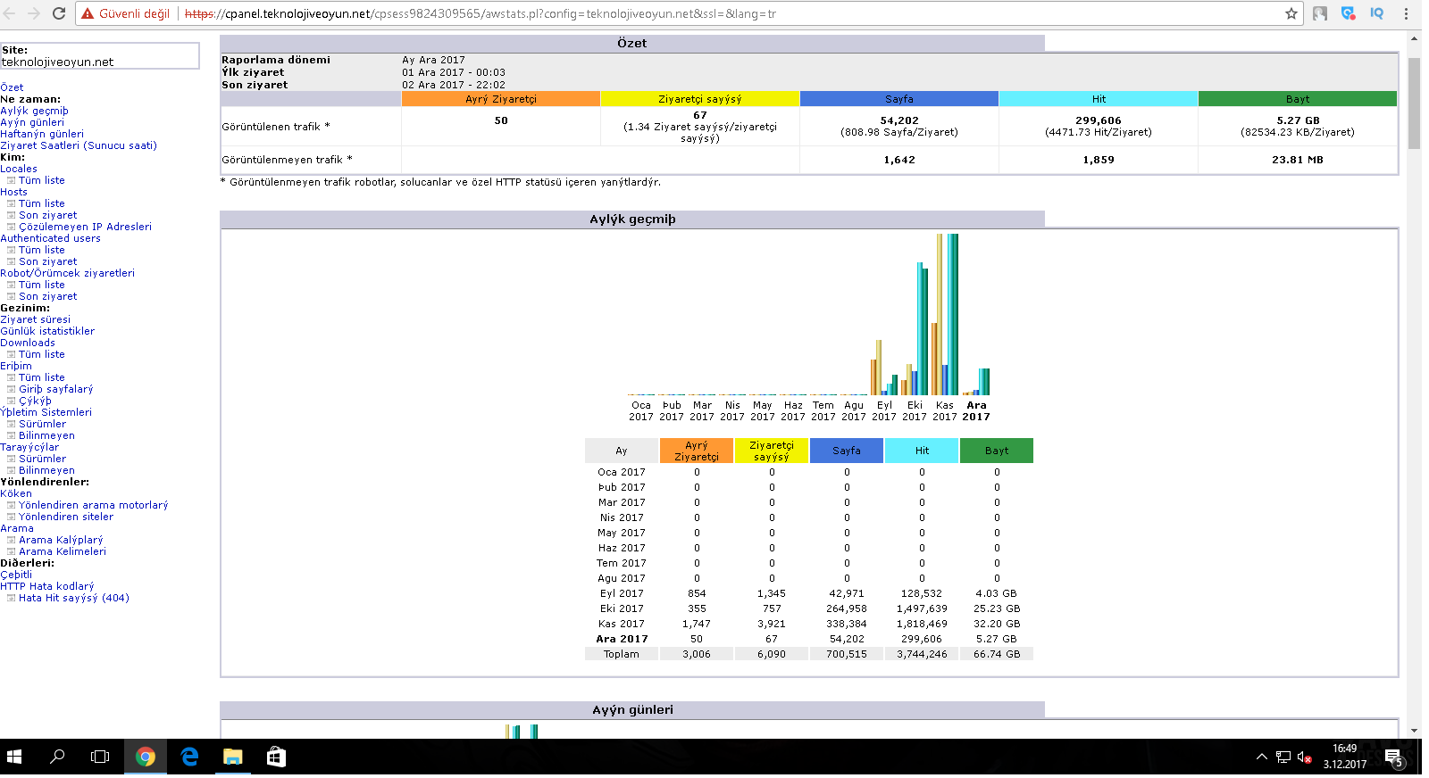
Task: Open the taskbar clock showing 16:49
Action: pyautogui.click(x=1345, y=757)
